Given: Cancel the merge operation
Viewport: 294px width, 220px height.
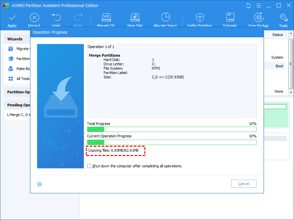Looking at the screenshot, I should click(244, 184).
